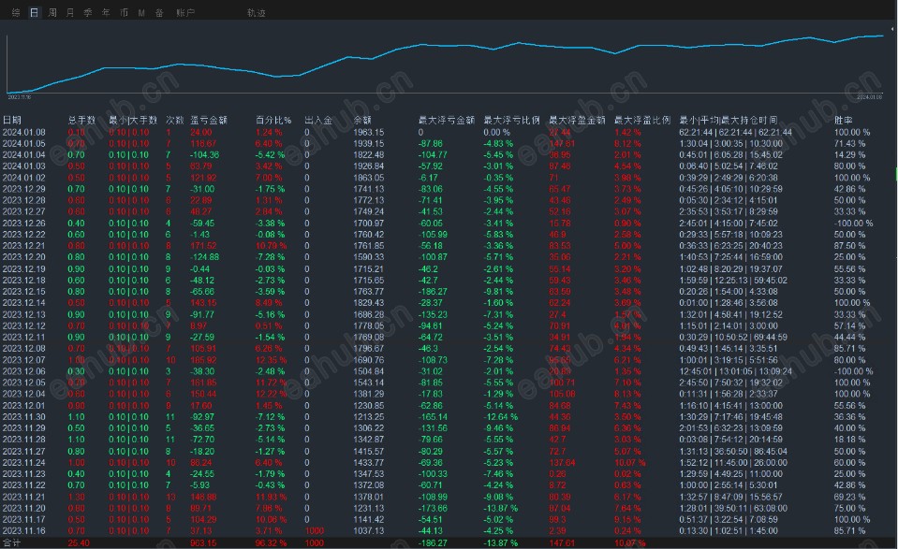Click percentage 12.35 % in 2023.12.07 row
898x549 pixels.
pos(271,360)
